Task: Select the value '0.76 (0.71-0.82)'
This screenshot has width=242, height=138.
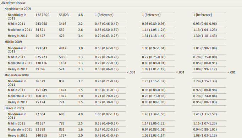Action: coord(107,81)
